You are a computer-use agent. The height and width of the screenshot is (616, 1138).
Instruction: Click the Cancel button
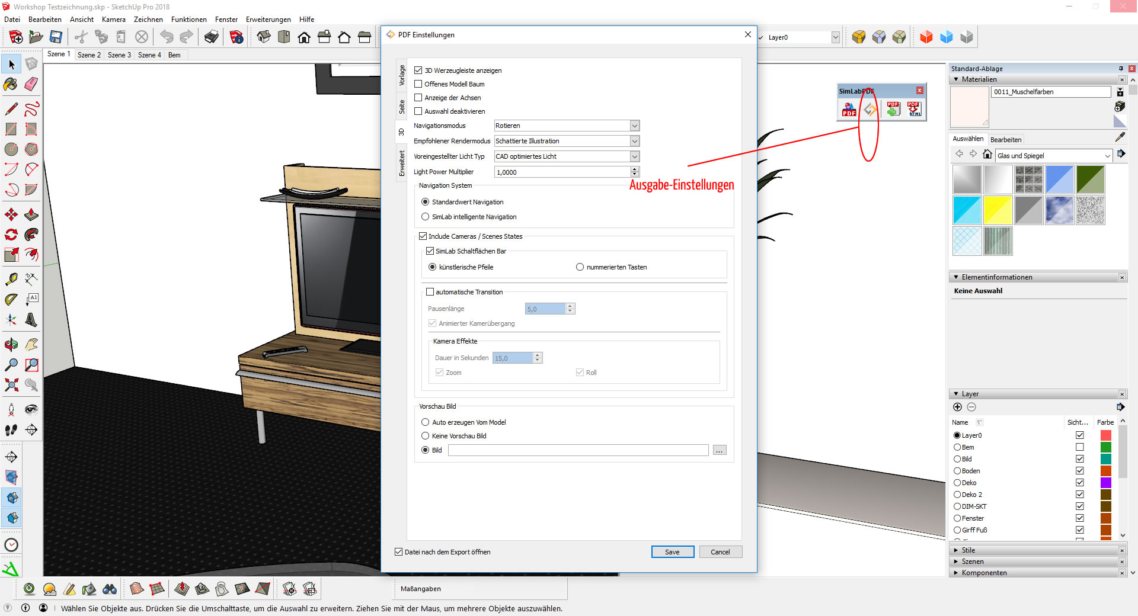(720, 552)
